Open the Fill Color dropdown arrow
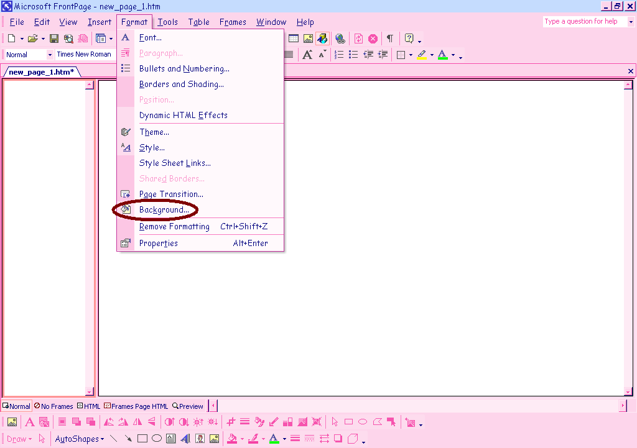 click(x=242, y=439)
